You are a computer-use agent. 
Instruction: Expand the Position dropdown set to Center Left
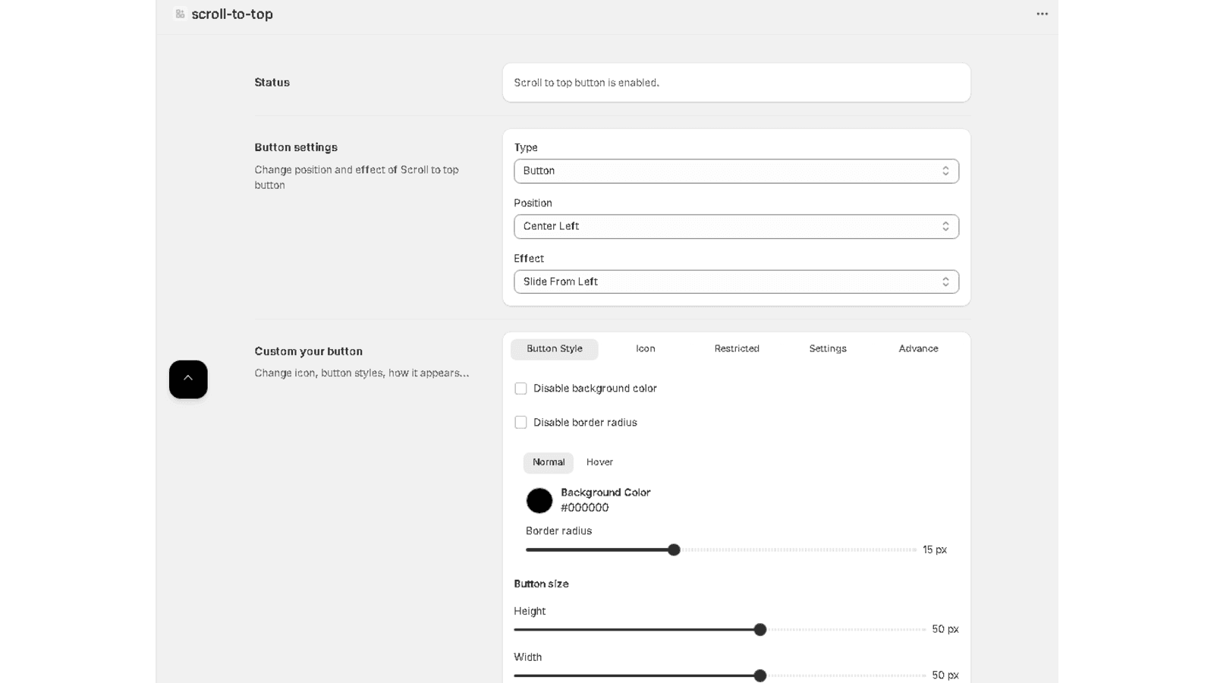coord(728,226)
